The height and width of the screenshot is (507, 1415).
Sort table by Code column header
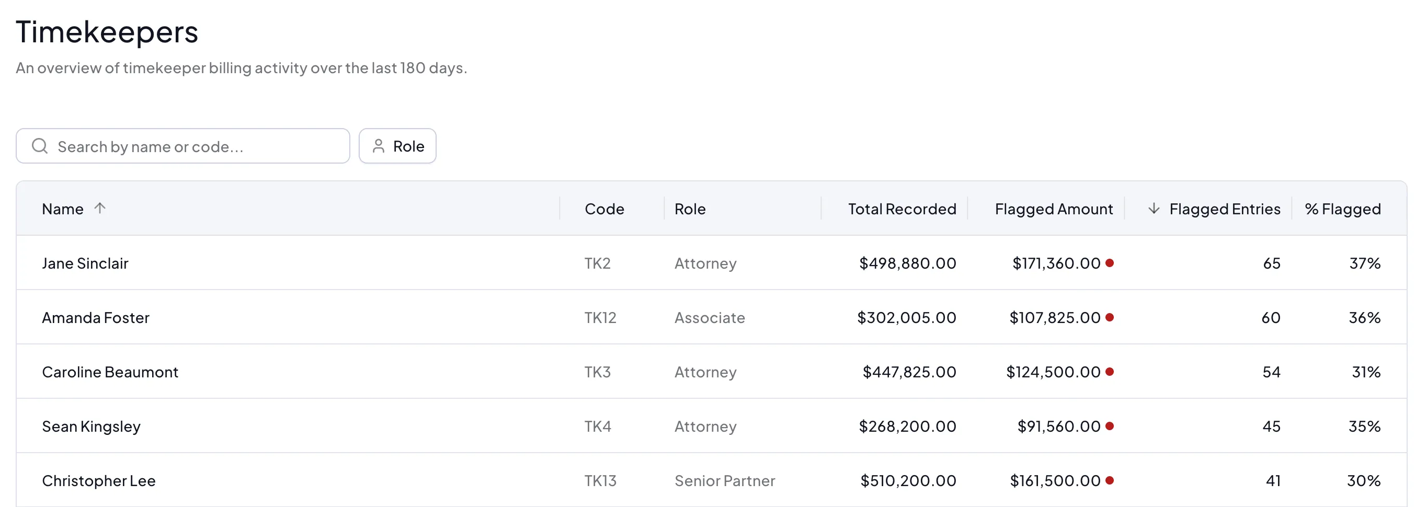click(604, 209)
